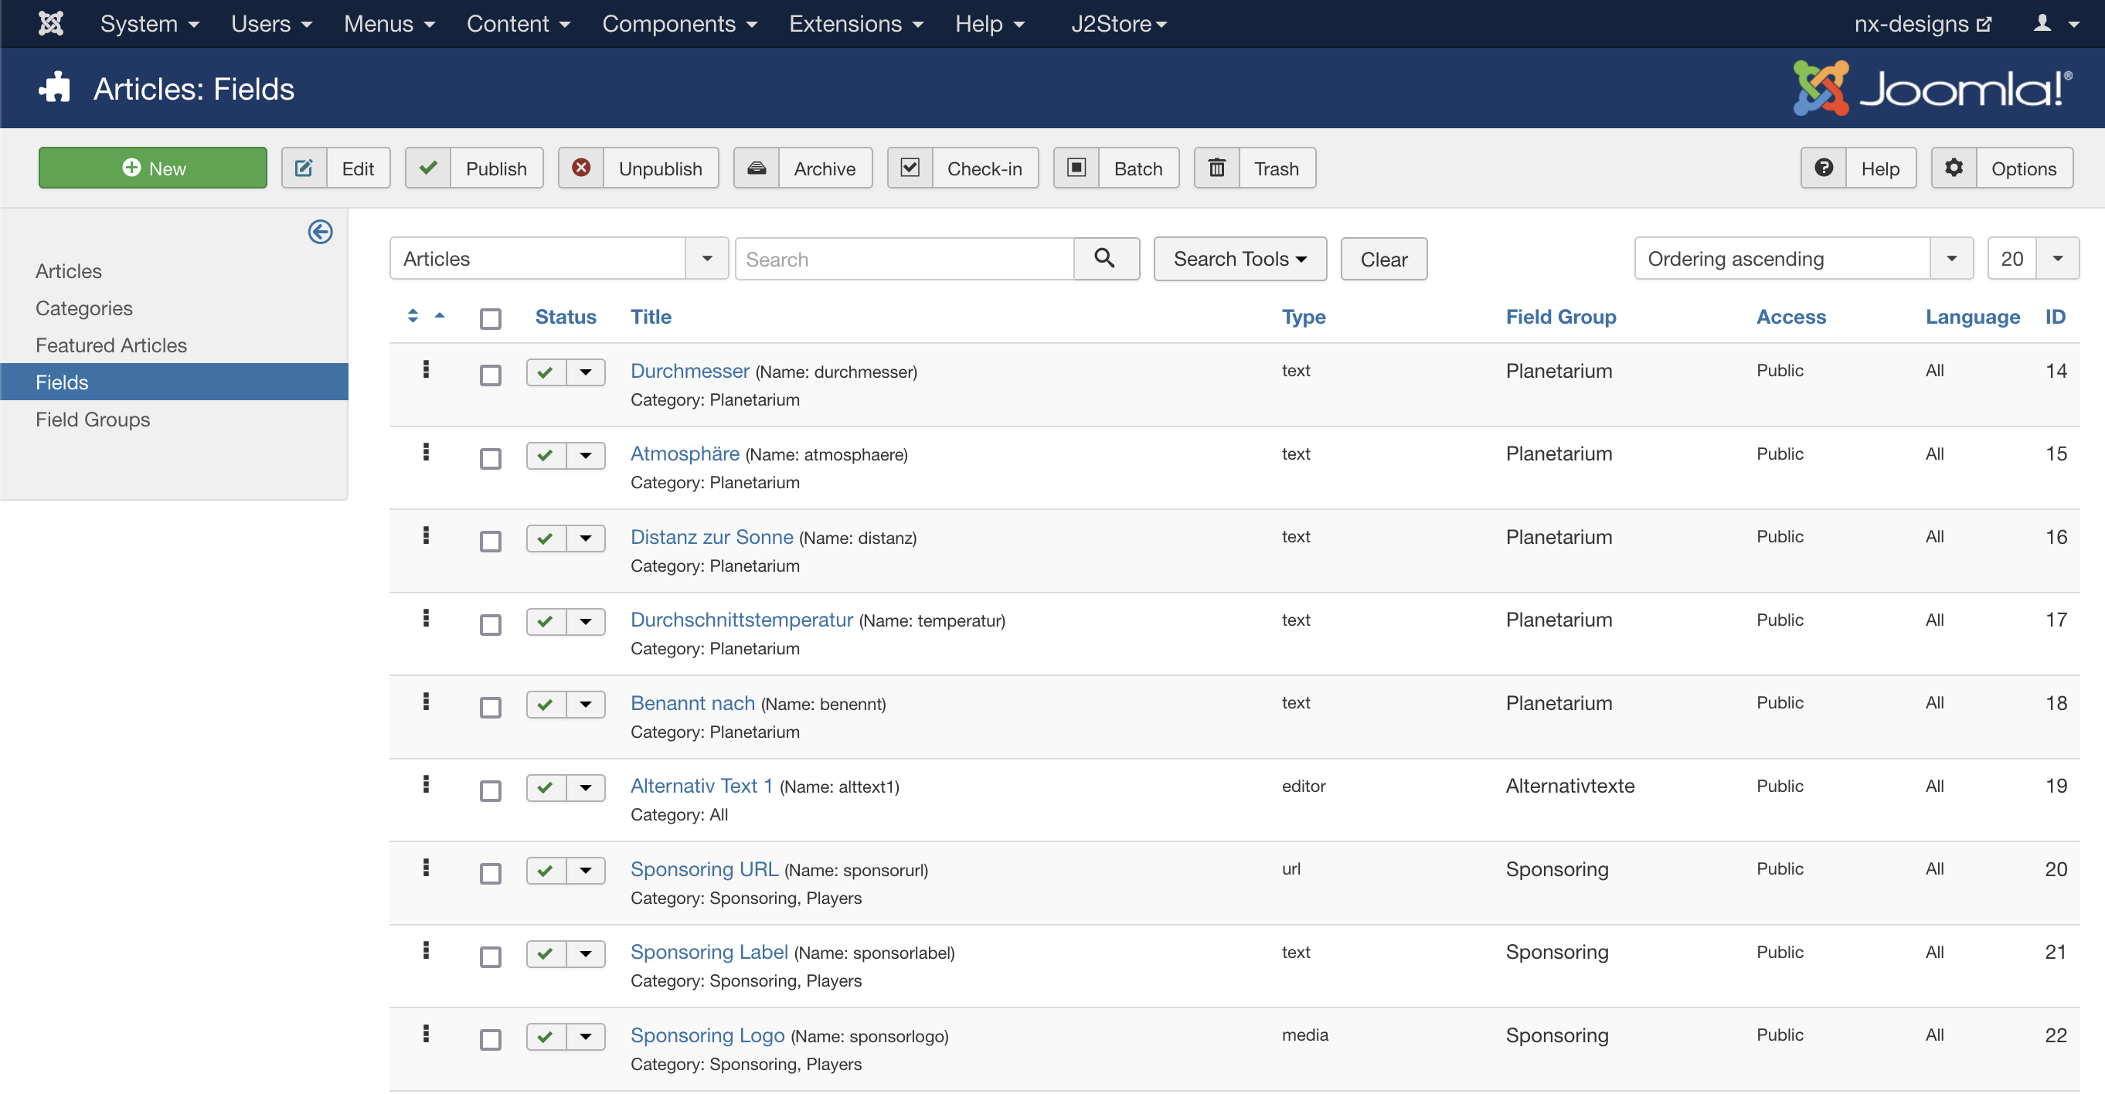This screenshot has width=2105, height=1094.
Task: Expand the status dropdown for Atmosphäre
Action: pyautogui.click(x=586, y=456)
